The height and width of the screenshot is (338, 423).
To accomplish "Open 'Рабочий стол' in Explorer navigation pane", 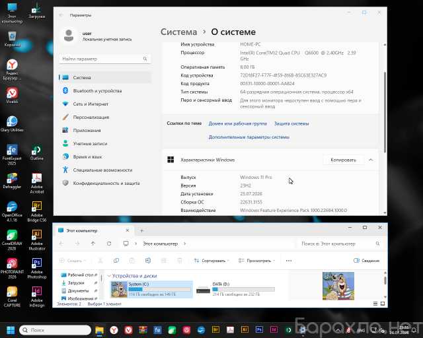I will (79, 275).
